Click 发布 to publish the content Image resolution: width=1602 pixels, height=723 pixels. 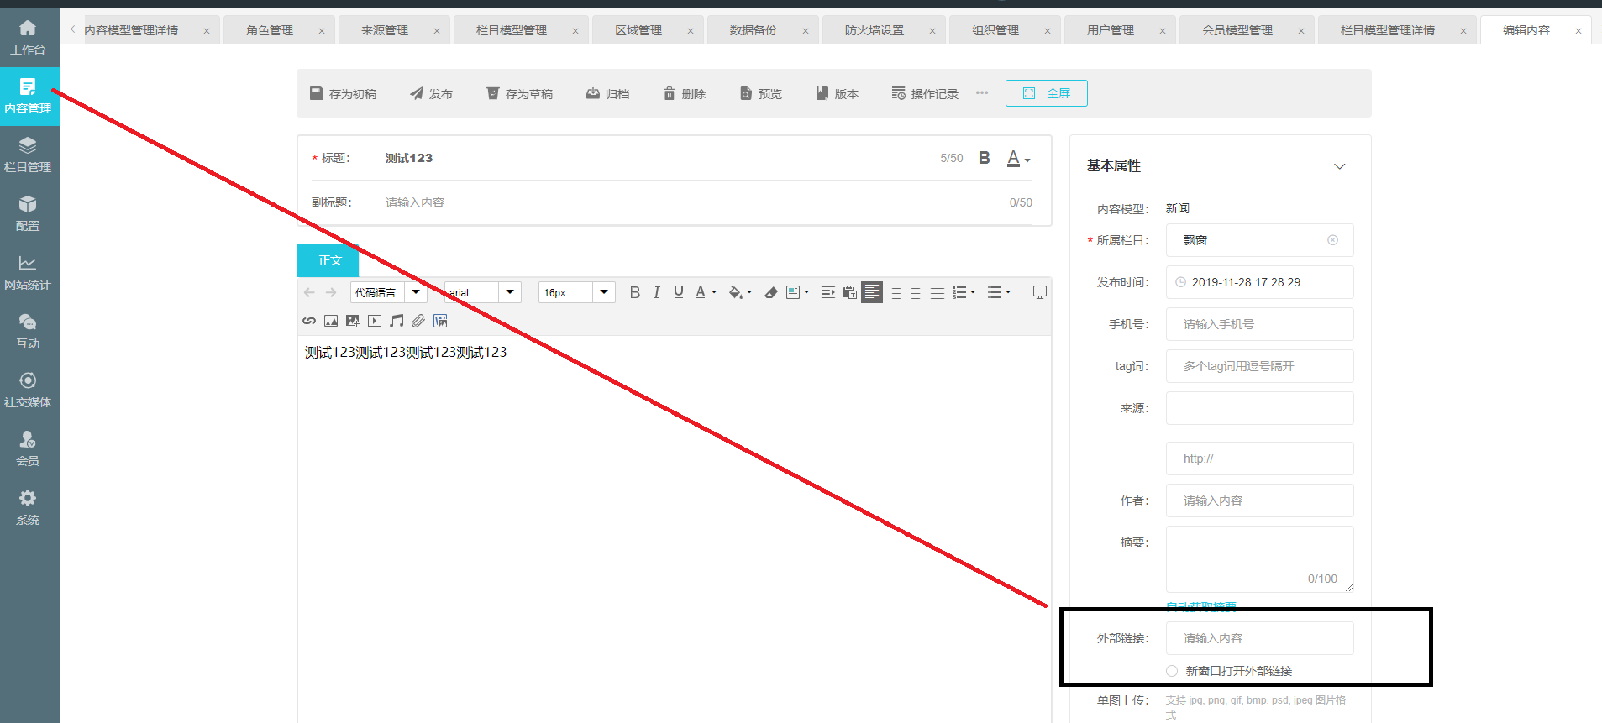click(x=432, y=94)
